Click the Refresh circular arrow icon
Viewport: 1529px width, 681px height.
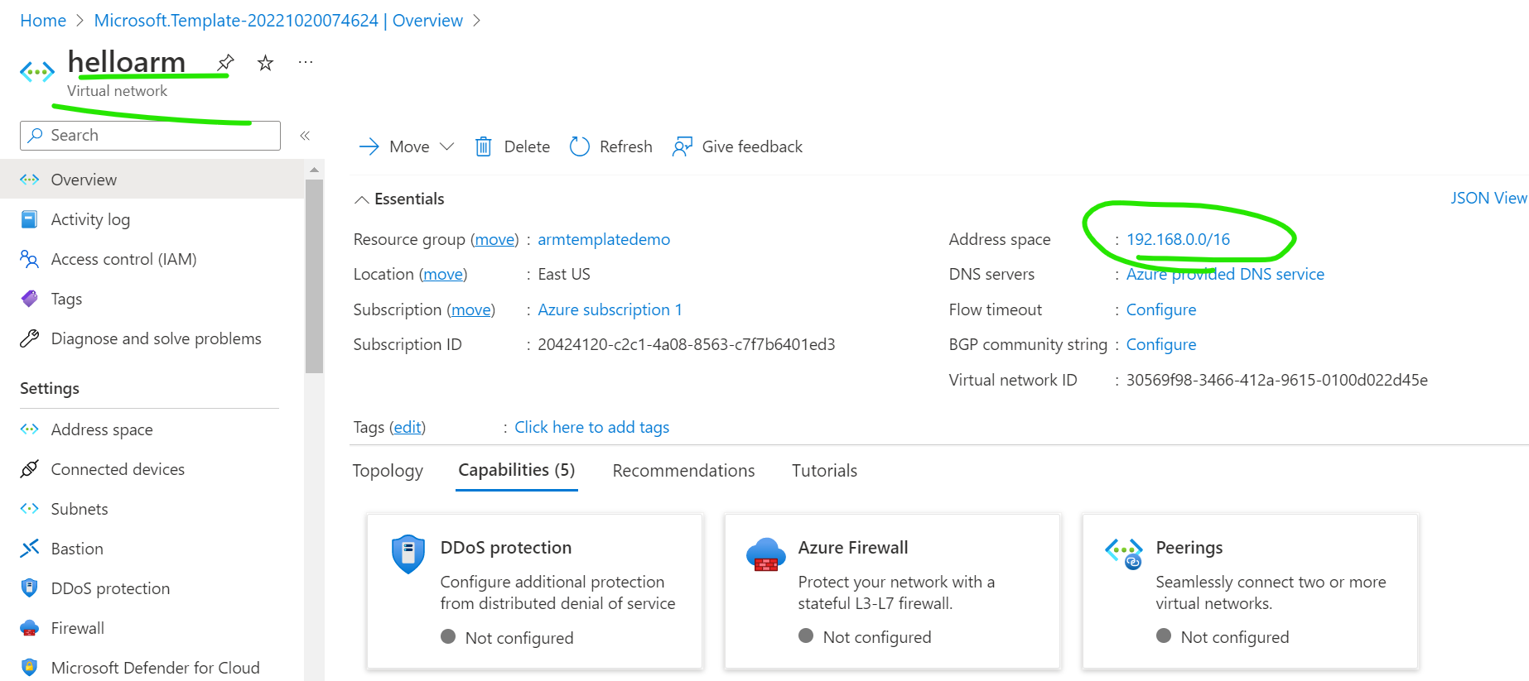pyautogui.click(x=580, y=146)
